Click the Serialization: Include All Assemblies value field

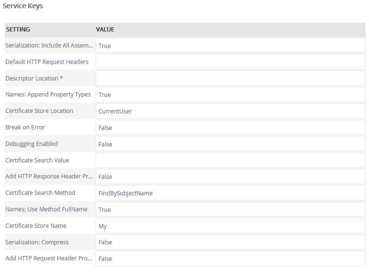pos(230,46)
